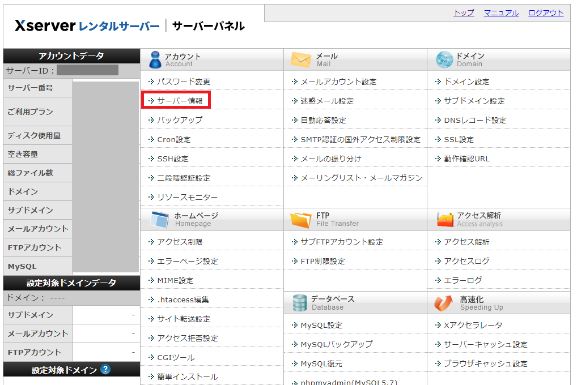
Task: Open MySQL復元
Action: [x=321, y=364]
